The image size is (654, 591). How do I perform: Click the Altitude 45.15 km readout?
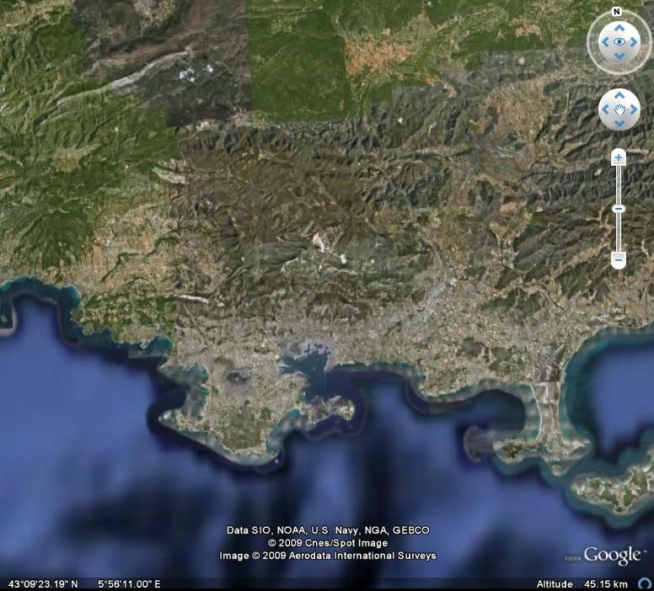pos(582,584)
